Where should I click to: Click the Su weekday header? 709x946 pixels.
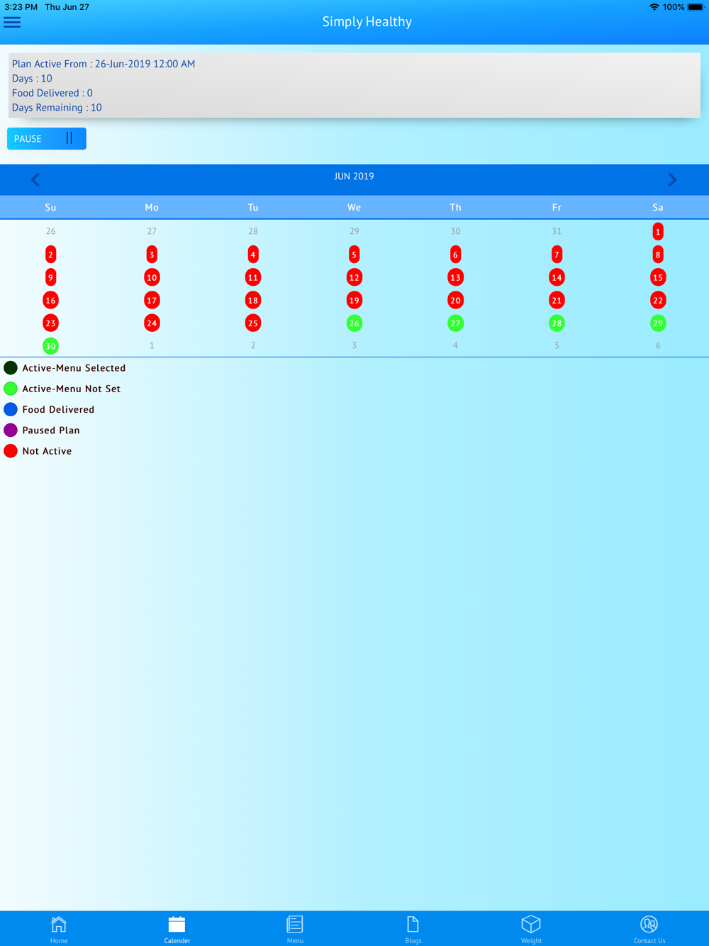[x=50, y=208]
